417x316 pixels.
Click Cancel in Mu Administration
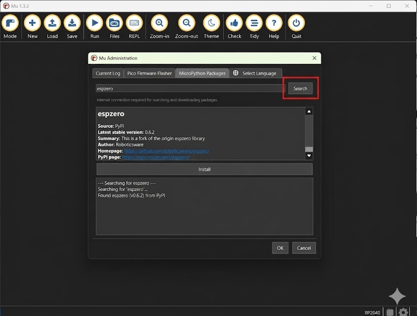[x=304, y=248]
